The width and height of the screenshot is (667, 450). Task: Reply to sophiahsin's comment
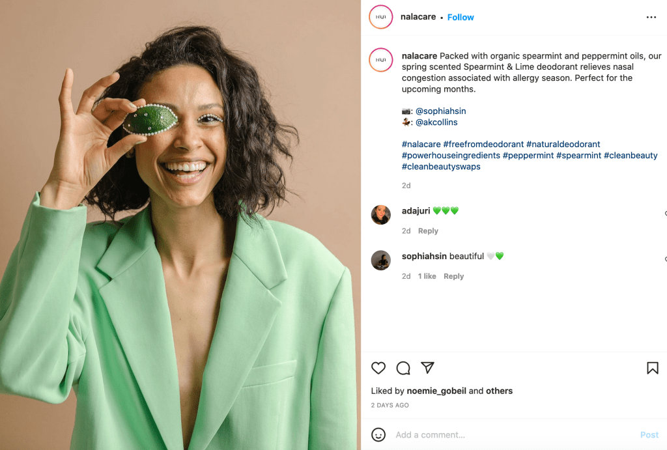click(x=453, y=277)
